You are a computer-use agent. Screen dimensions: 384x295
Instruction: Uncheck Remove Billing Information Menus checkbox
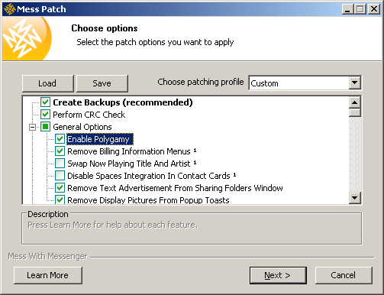click(x=60, y=151)
